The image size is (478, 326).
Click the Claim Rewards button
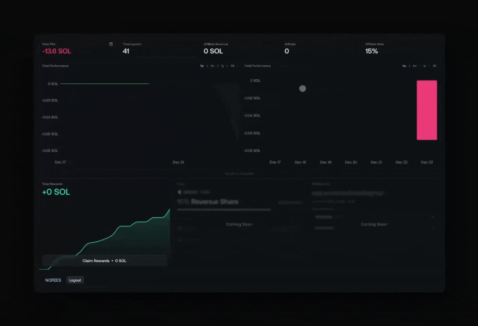(105, 261)
